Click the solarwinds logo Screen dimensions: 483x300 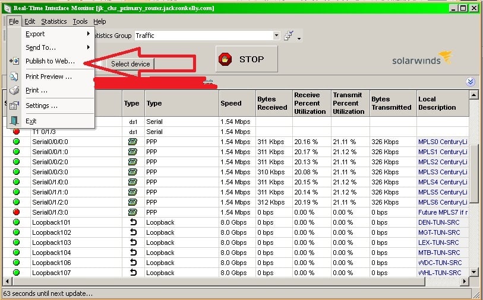[422, 59]
